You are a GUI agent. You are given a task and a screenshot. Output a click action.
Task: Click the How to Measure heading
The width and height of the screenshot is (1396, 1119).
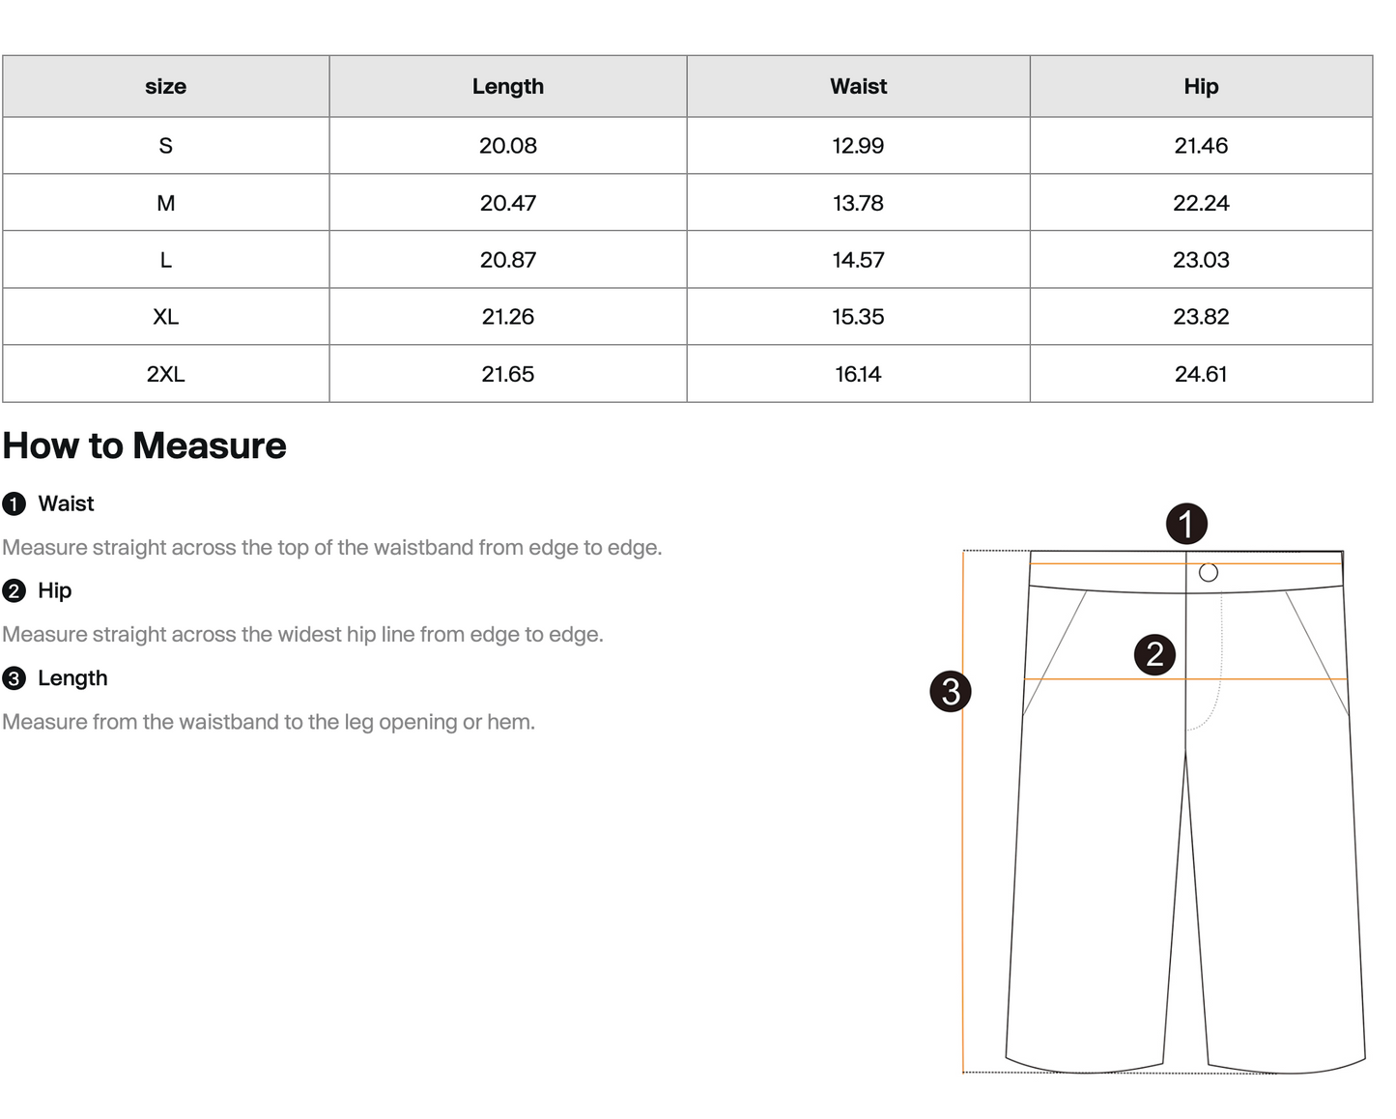[x=145, y=445]
